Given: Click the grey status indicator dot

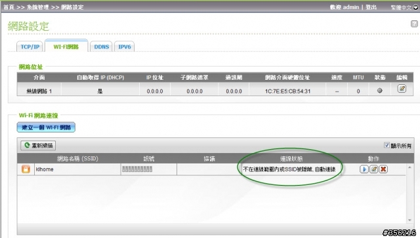Looking at the screenshot, I should (379, 91).
